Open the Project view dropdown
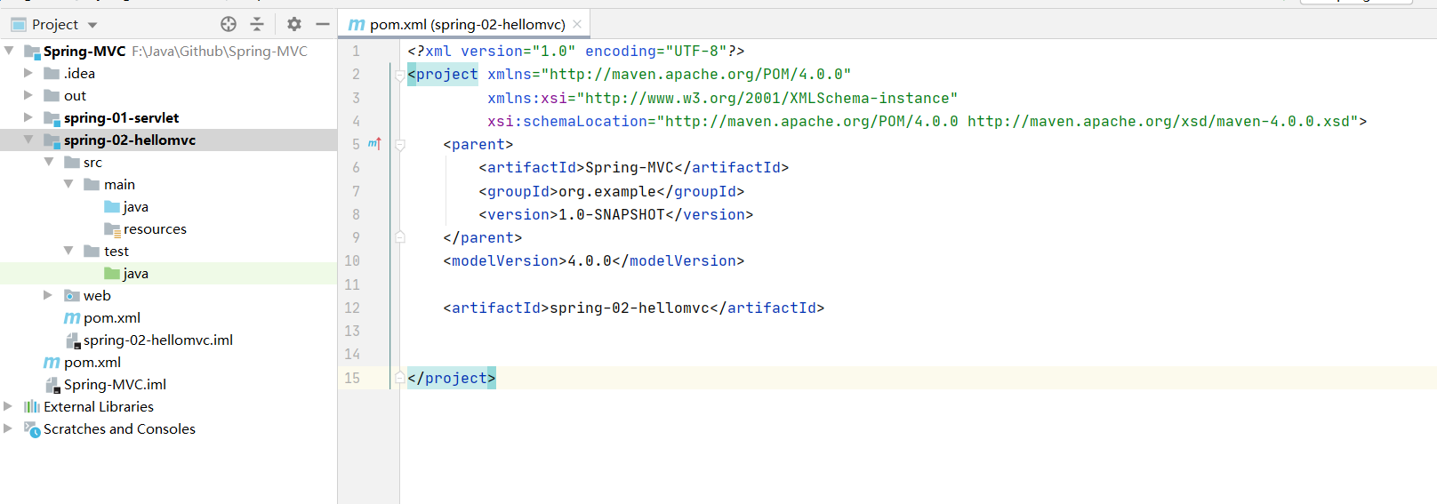The width and height of the screenshot is (1437, 504). 92,25
